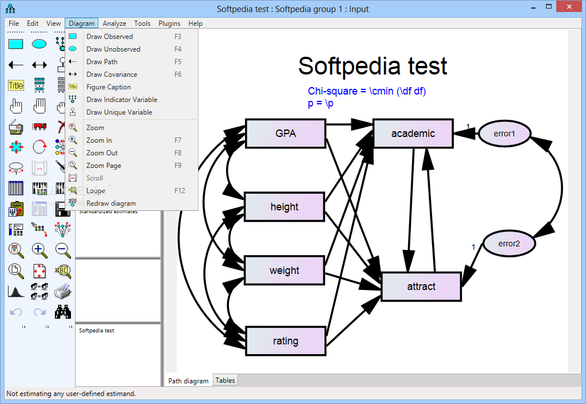Click copy path diagram to clipboard icon
Image resolution: width=586 pixels, height=404 pixels.
[15, 209]
